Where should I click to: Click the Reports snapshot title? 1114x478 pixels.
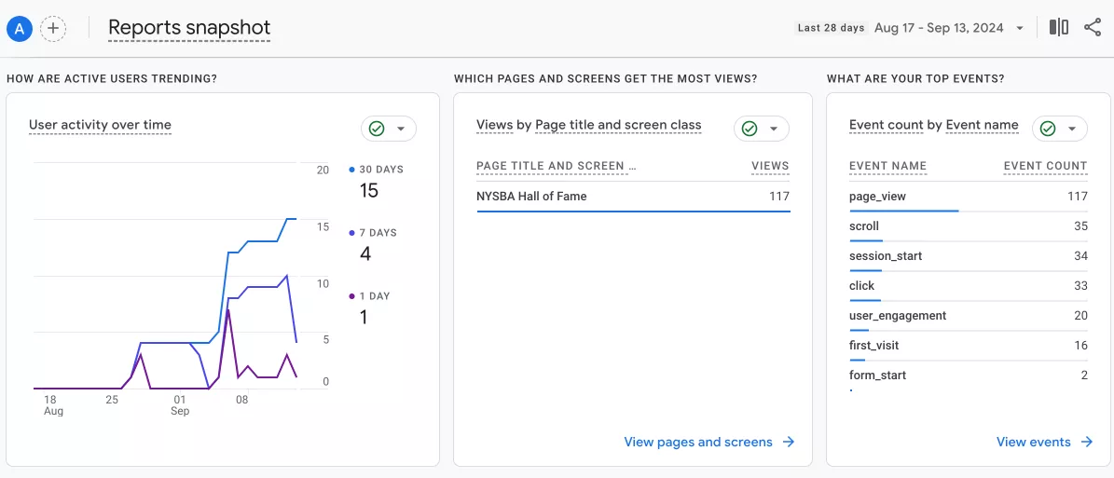(189, 28)
